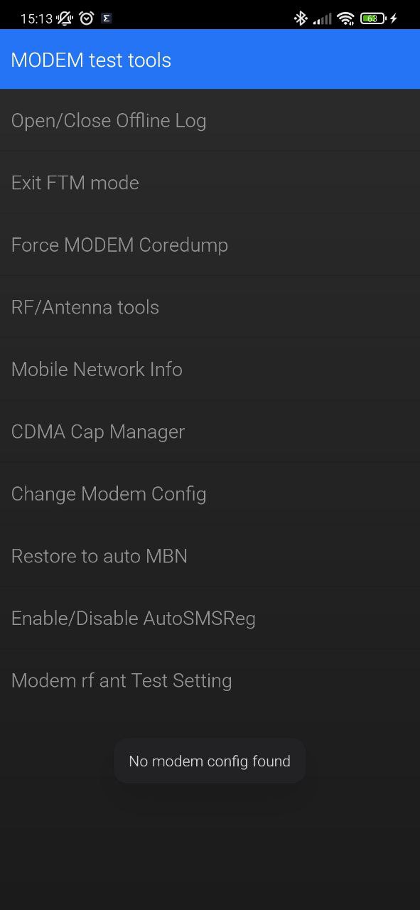Tap the battery indicator icon
The height and width of the screenshot is (910, 420).
tap(373, 18)
